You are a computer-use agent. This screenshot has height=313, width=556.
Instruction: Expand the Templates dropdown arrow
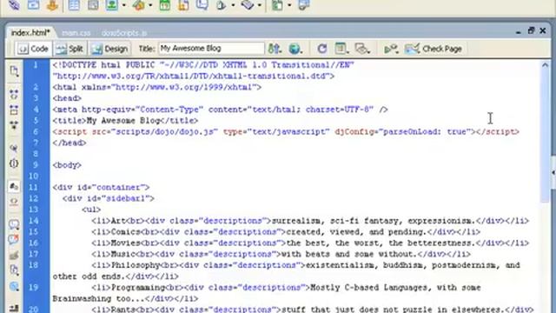289,5
